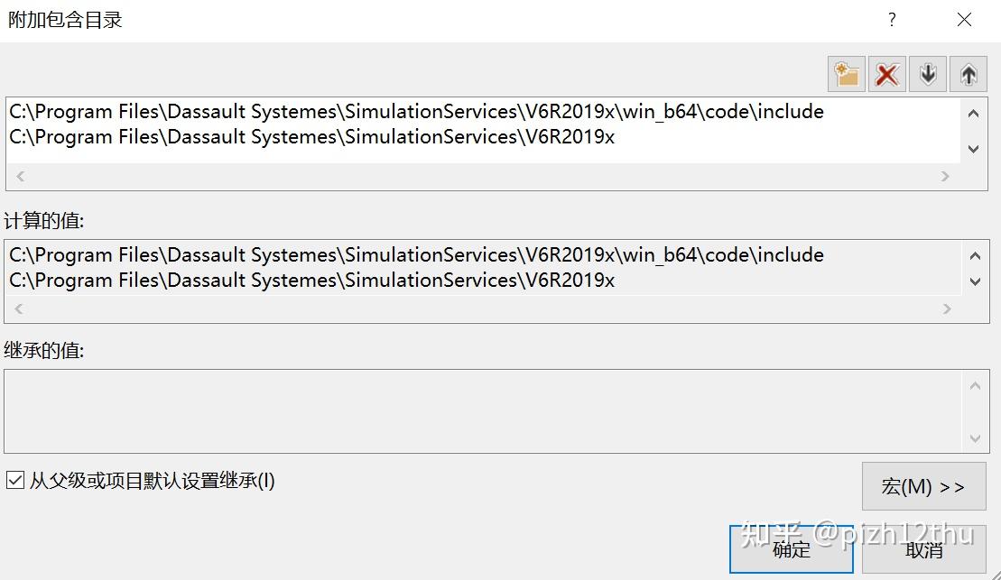Screen dimensions: 1001x580
Task: Click the Move Down arrow icon
Action: (927, 74)
